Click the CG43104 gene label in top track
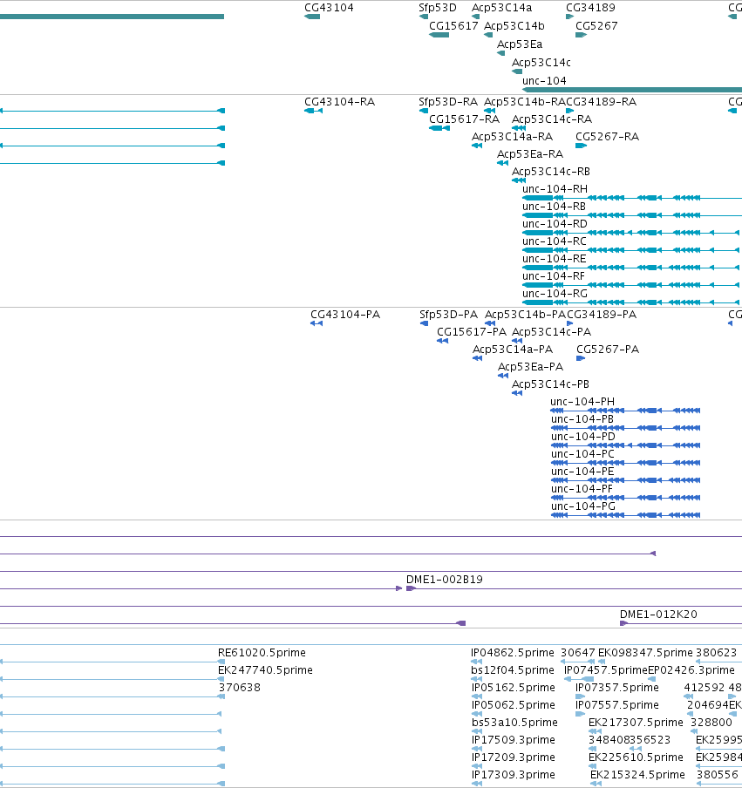Screen dimensions: 742x788 329,8
